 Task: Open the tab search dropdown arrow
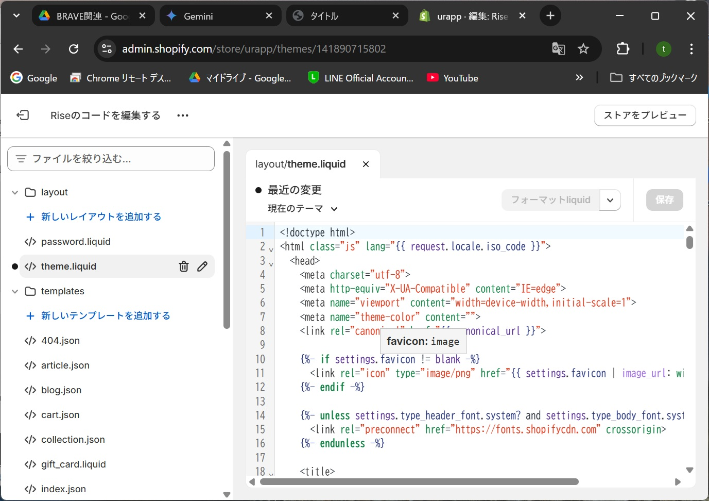(x=16, y=15)
